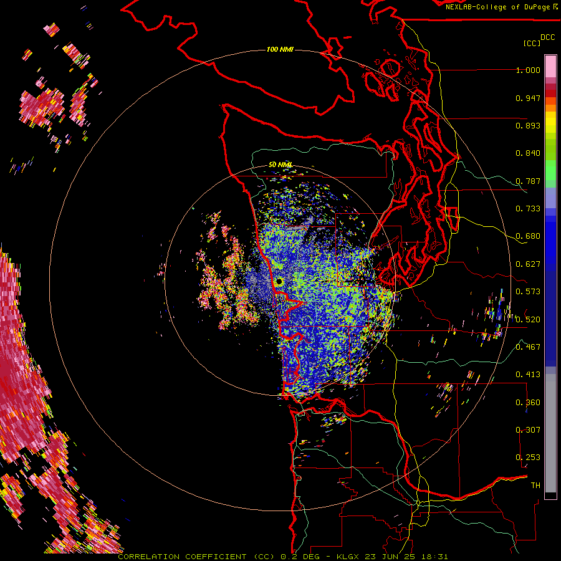Viewport: 561px width, 561px height.
Task: Select the 0.307 legend value
Action: click(528, 430)
